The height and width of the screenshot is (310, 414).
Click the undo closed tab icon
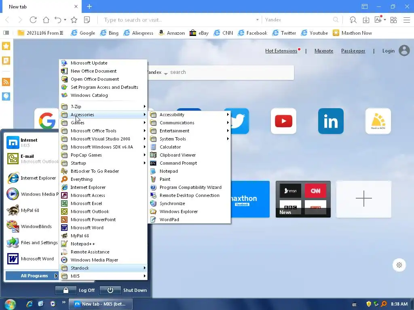(x=58, y=20)
